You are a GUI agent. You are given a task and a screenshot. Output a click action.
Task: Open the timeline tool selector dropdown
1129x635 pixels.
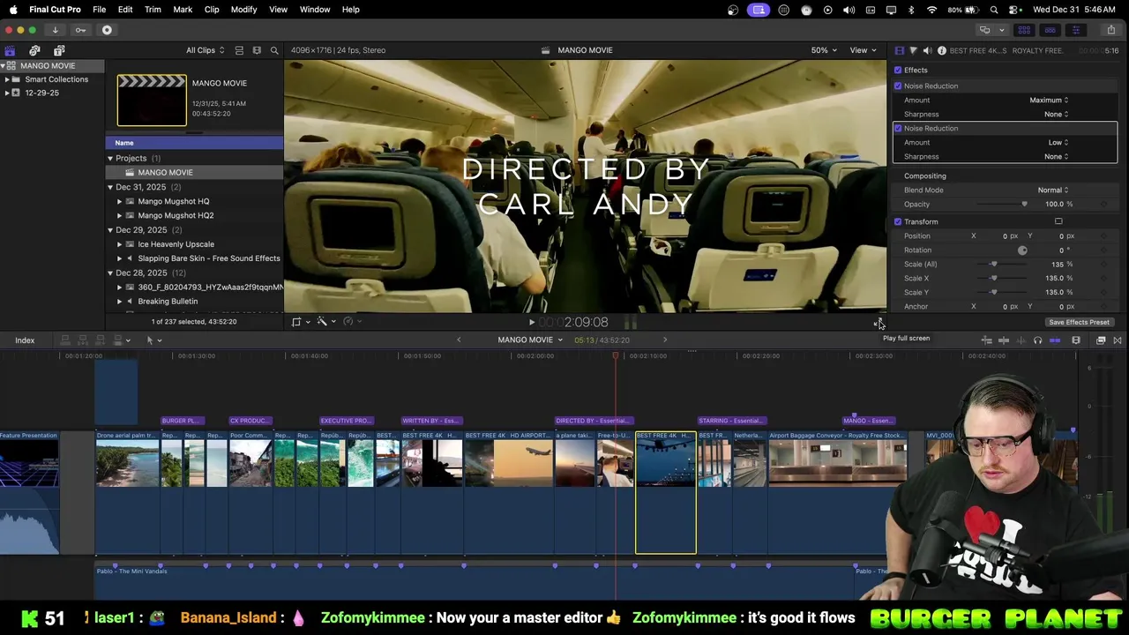tap(153, 340)
